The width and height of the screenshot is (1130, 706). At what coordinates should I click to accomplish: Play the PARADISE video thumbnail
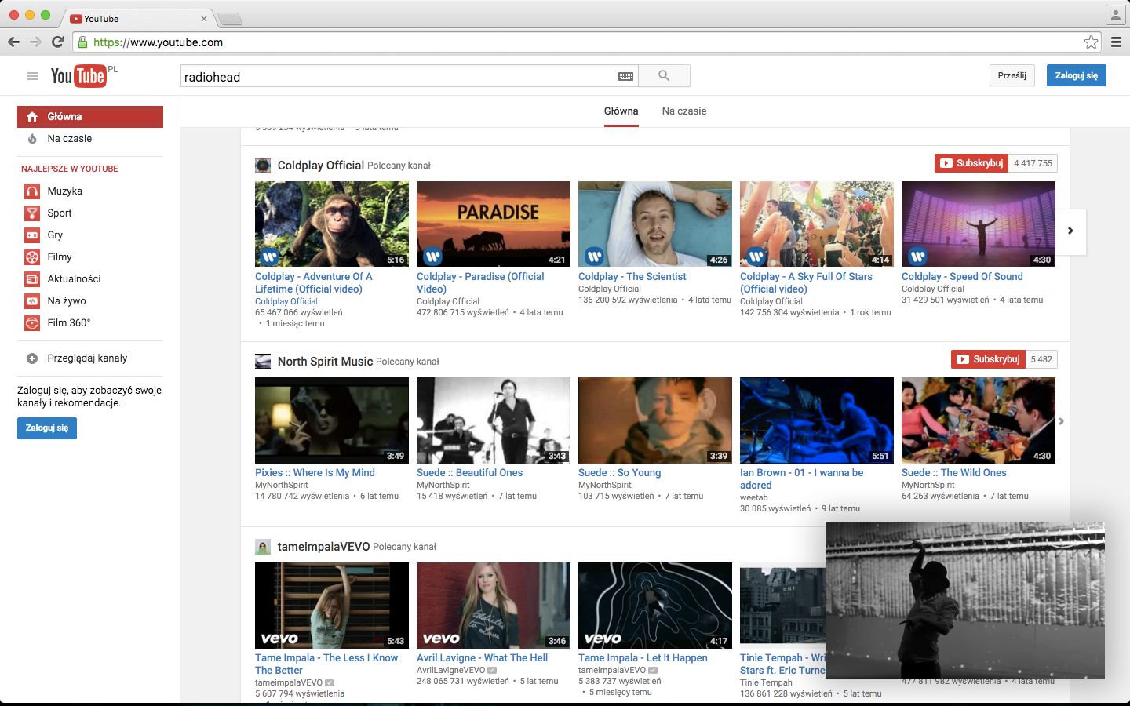coord(494,224)
